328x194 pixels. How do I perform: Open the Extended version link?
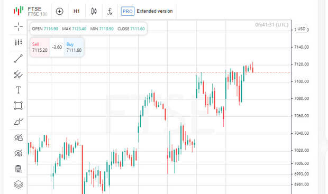tap(154, 11)
